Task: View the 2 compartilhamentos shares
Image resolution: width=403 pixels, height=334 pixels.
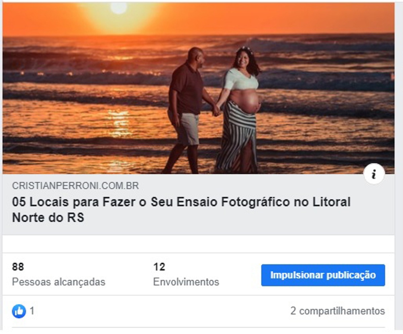Action: (338, 311)
